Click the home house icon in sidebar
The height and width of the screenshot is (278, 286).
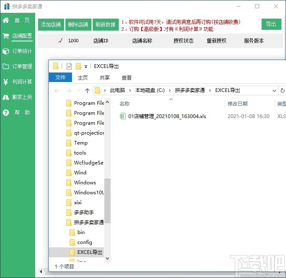point(6,20)
